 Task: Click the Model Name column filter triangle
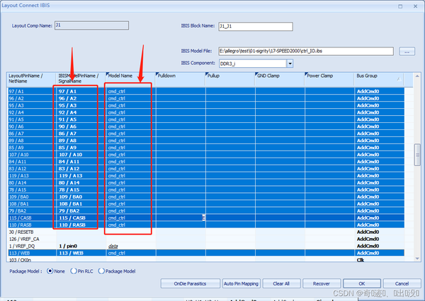pos(108,73)
